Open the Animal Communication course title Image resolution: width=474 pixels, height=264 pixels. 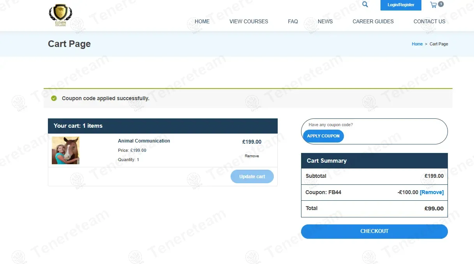point(144,141)
